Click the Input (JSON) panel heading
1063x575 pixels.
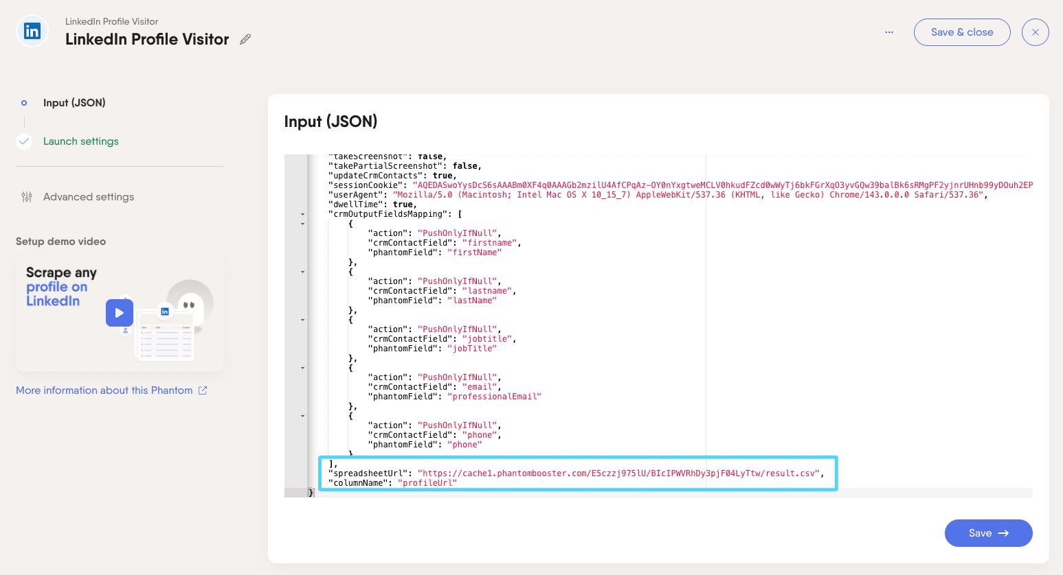pos(331,121)
